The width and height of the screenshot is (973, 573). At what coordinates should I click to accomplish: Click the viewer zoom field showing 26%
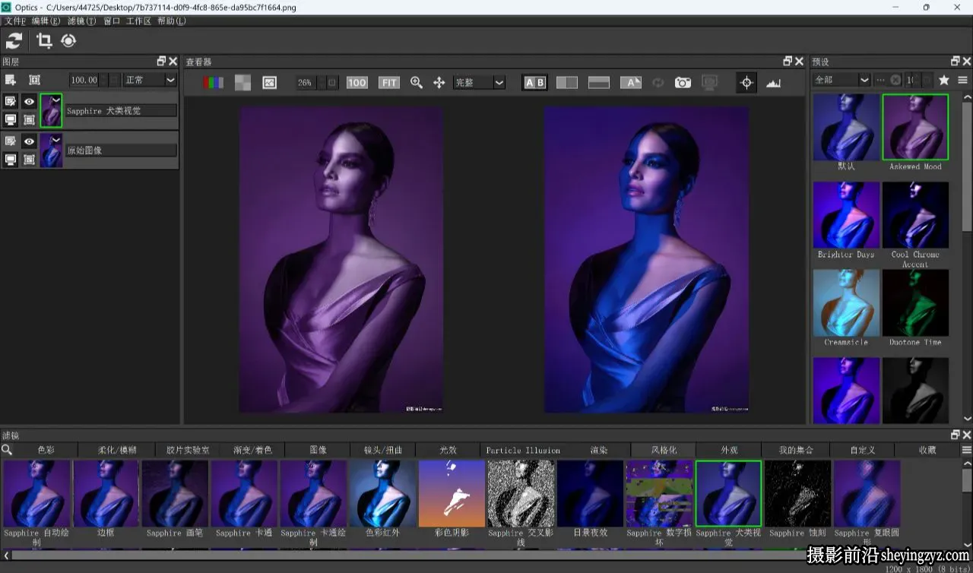306,83
